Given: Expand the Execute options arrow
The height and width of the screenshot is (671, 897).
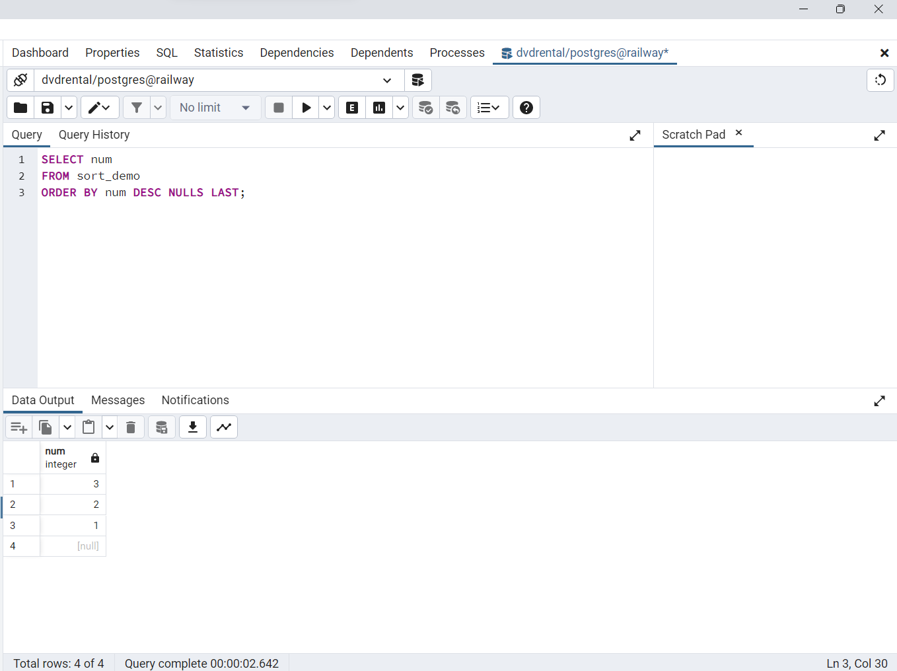Looking at the screenshot, I should (x=327, y=108).
